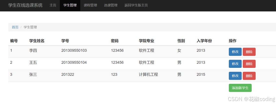Click gender cell 女 for 李四
The width and height of the screenshot is (276, 104).
pos(179,51)
